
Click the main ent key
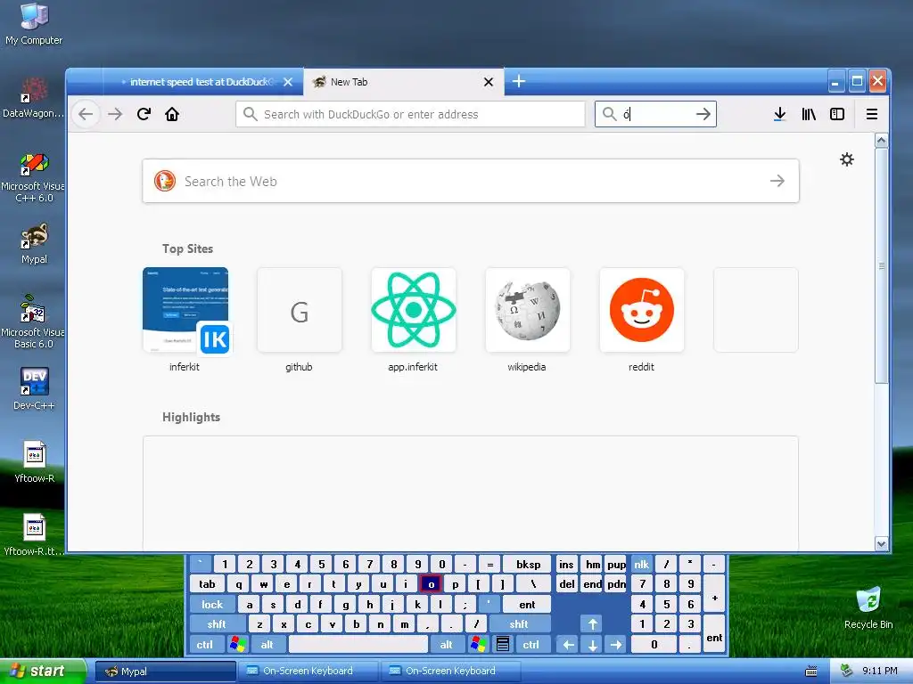click(527, 605)
